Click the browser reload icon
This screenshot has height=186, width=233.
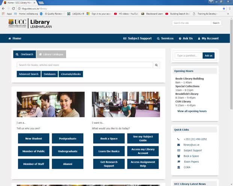(x=14, y=8)
